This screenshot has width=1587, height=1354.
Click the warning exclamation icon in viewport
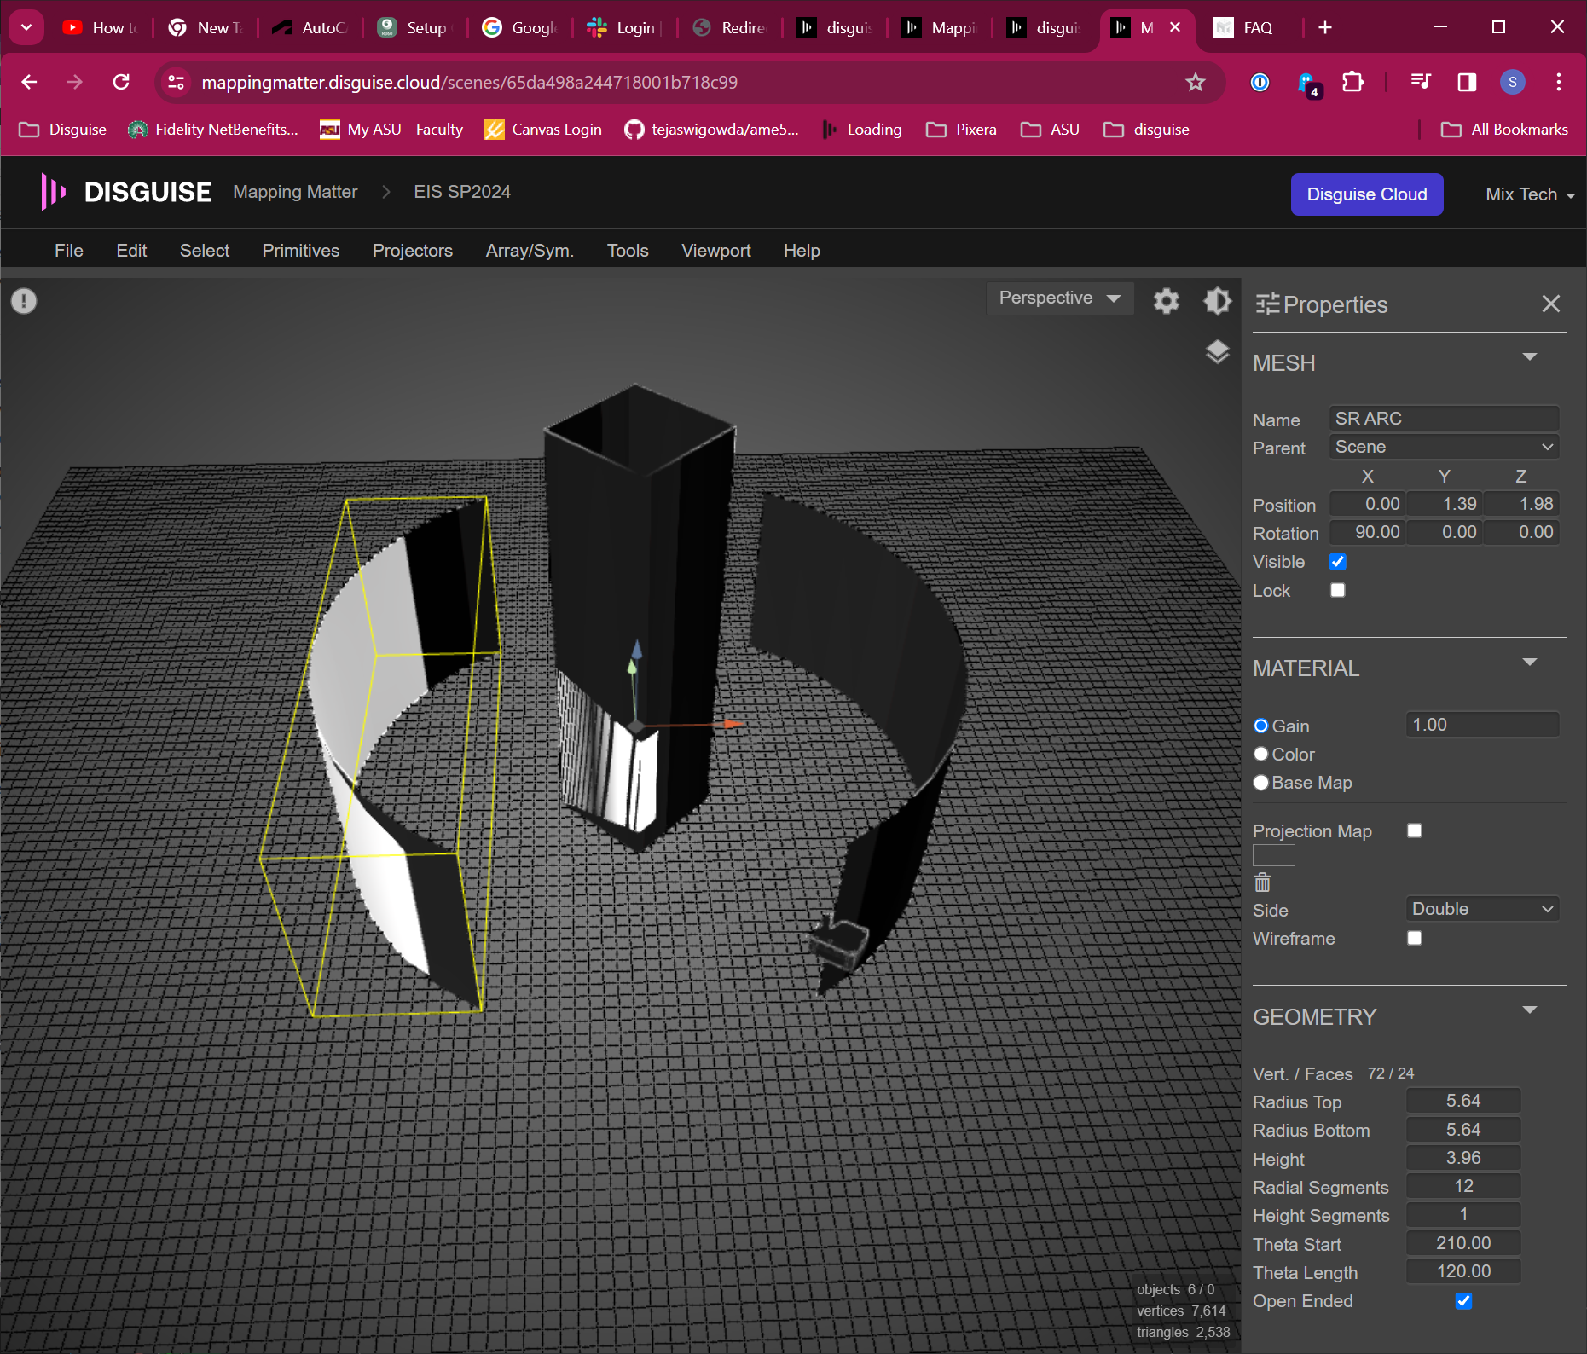click(x=24, y=301)
